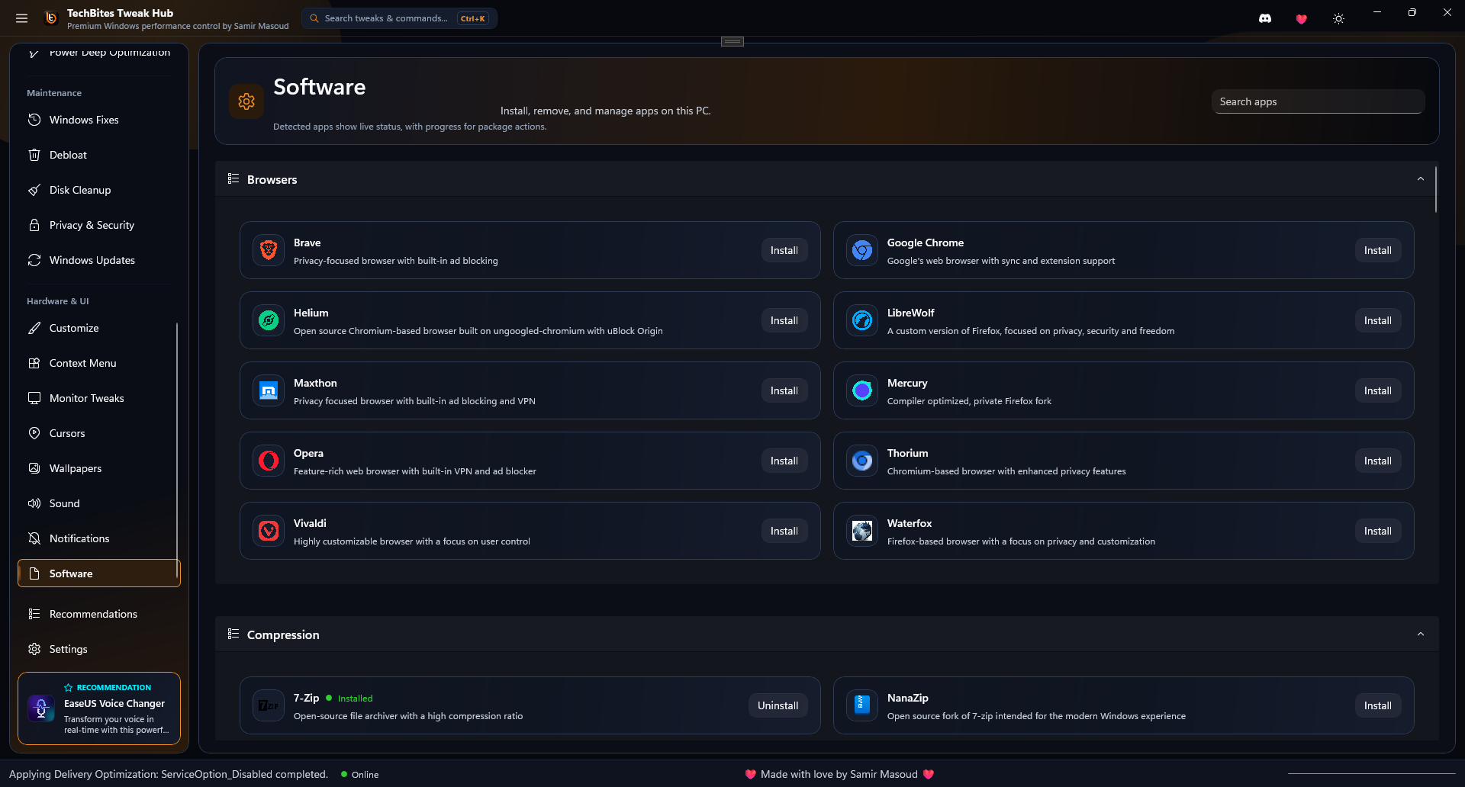Click the Helium browser icon
The width and height of the screenshot is (1465, 787).
(x=269, y=320)
